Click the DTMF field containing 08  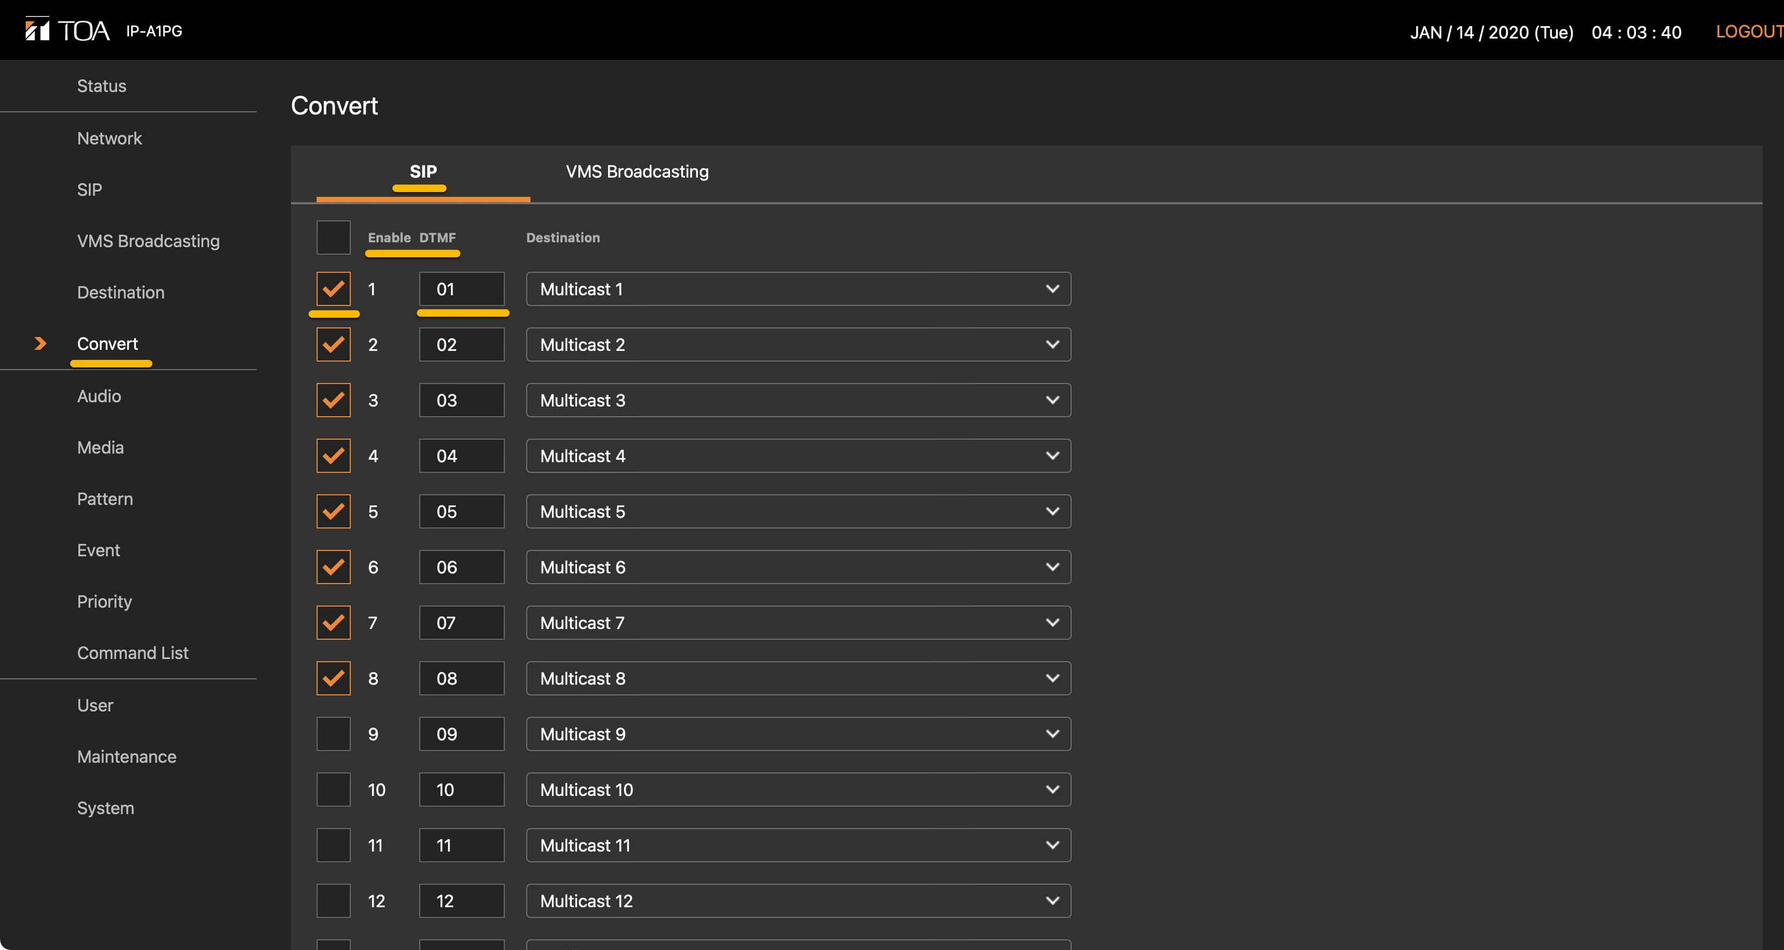[462, 678]
